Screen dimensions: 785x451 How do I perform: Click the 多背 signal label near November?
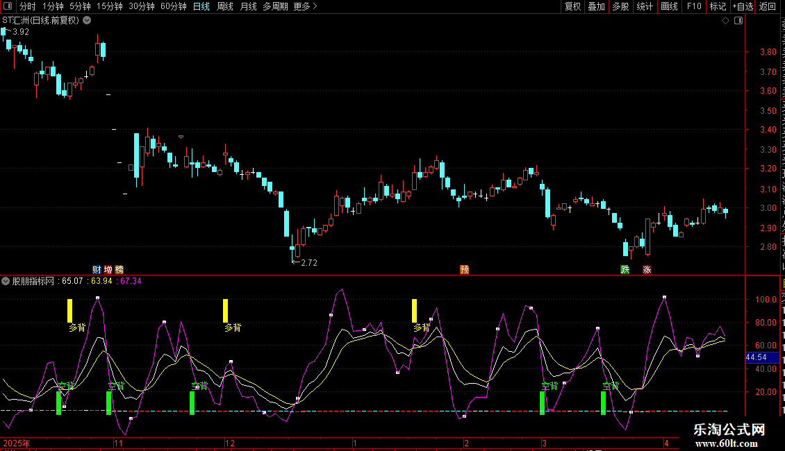pyautogui.click(x=77, y=327)
